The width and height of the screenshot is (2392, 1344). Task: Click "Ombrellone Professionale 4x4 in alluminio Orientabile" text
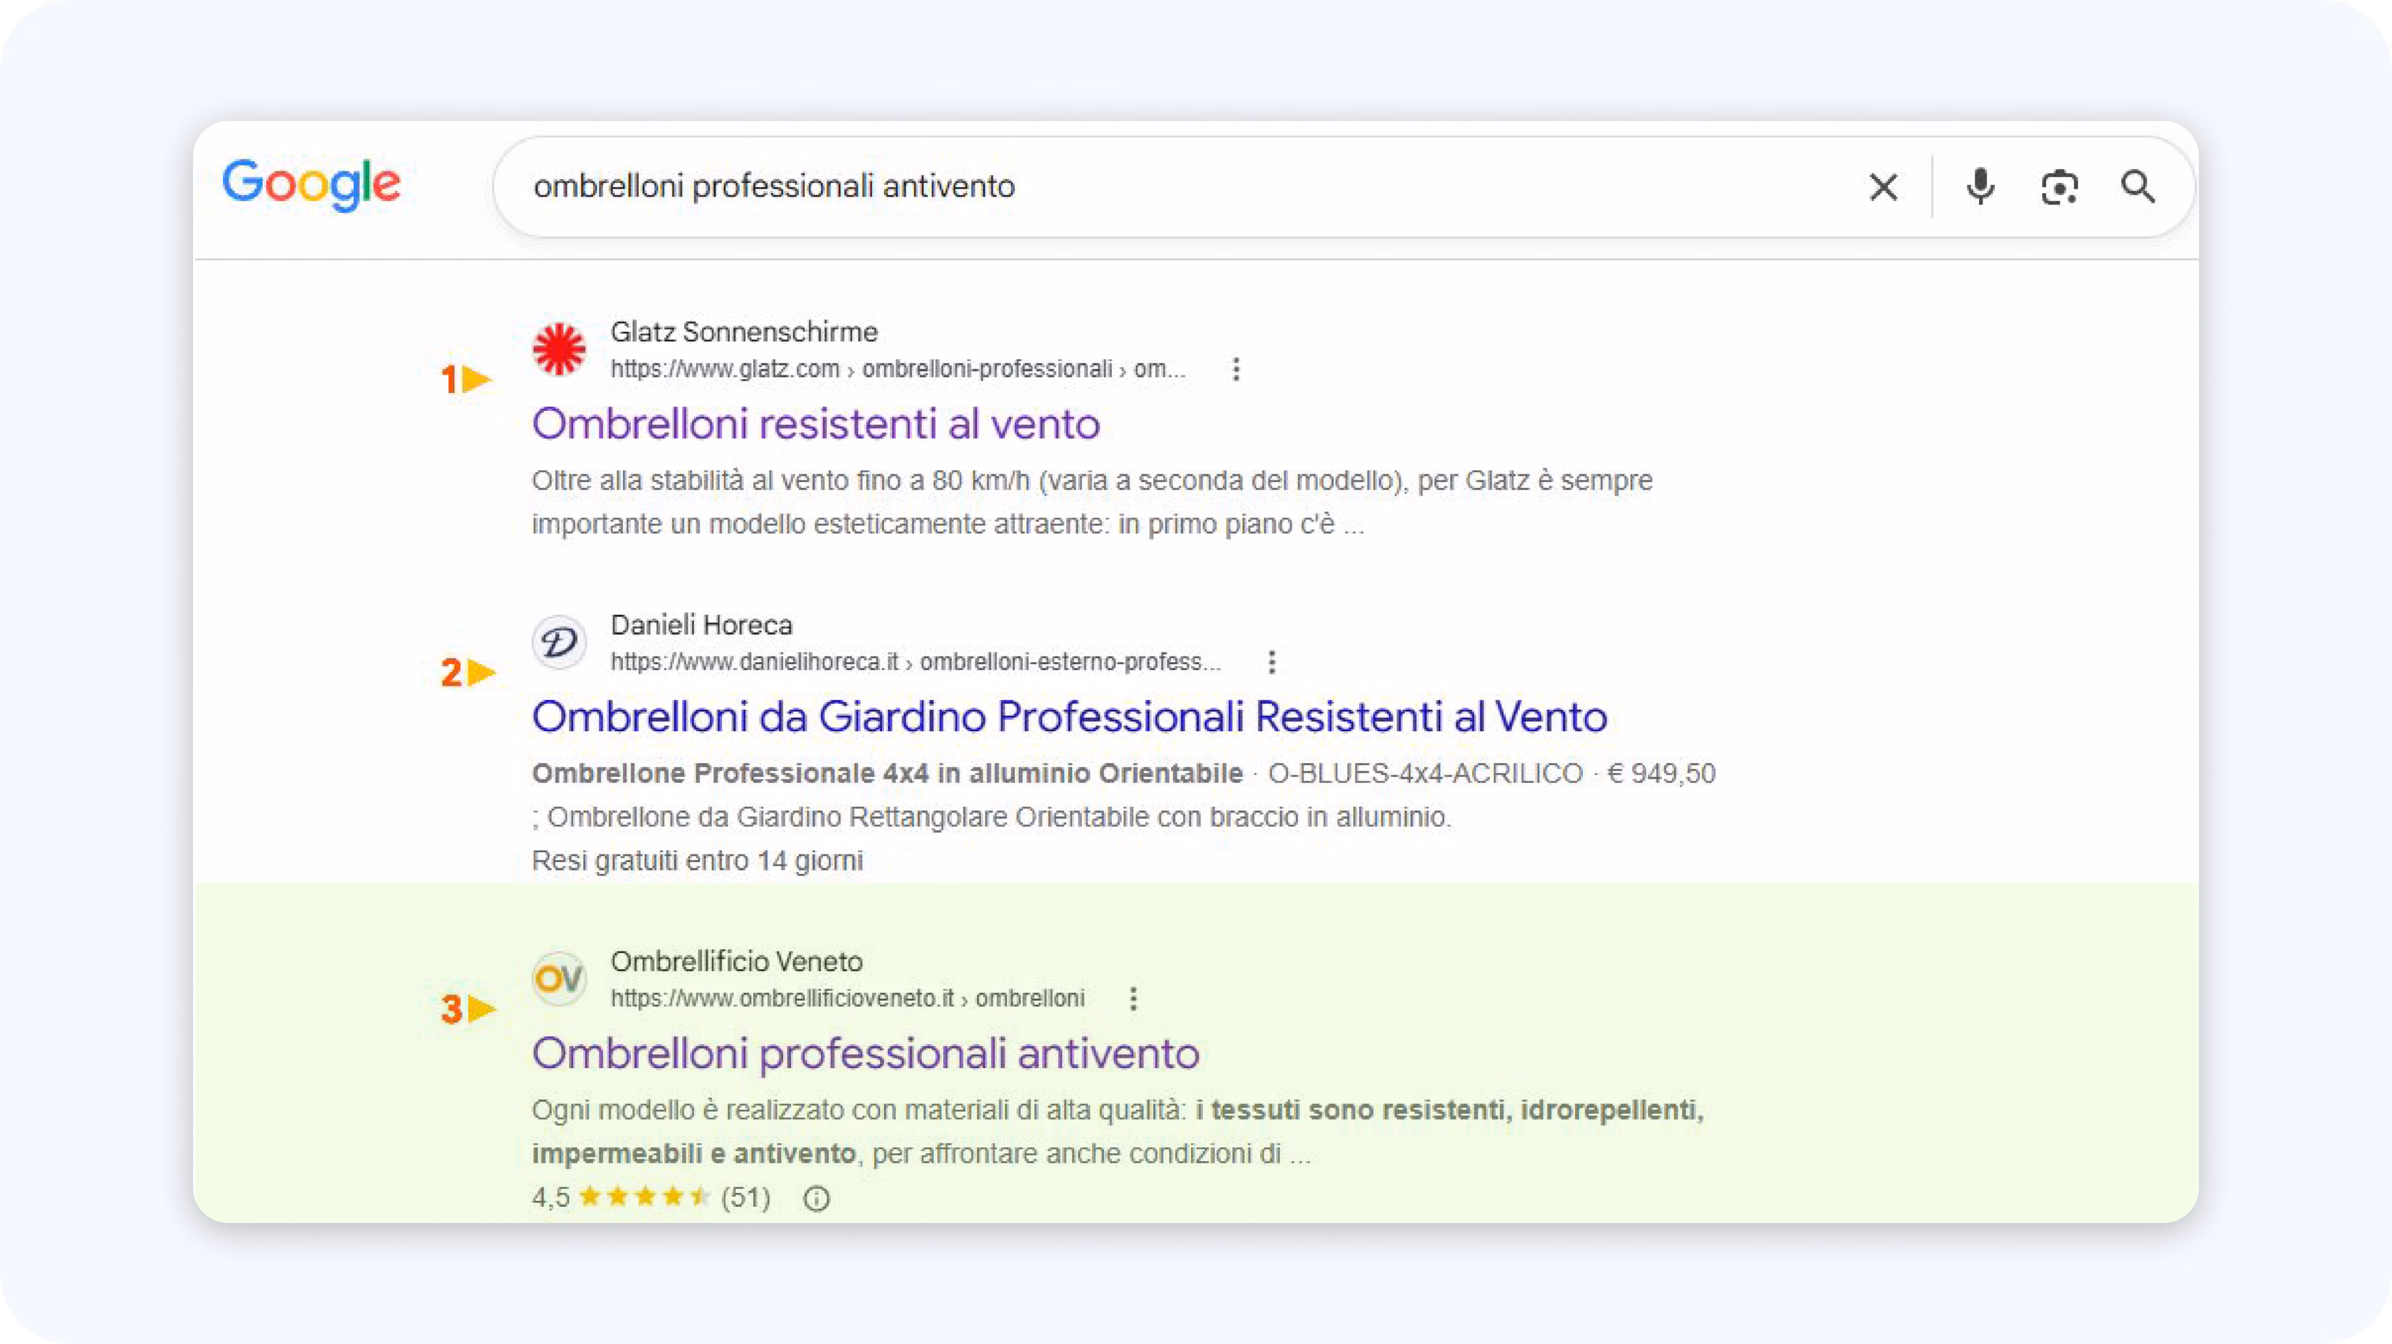point(887,773)
